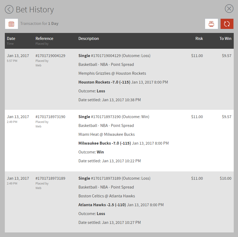238x237 pixels.
Task: Select reference #1701718973190
Action: pyautogui.click(x=50, y=117)
